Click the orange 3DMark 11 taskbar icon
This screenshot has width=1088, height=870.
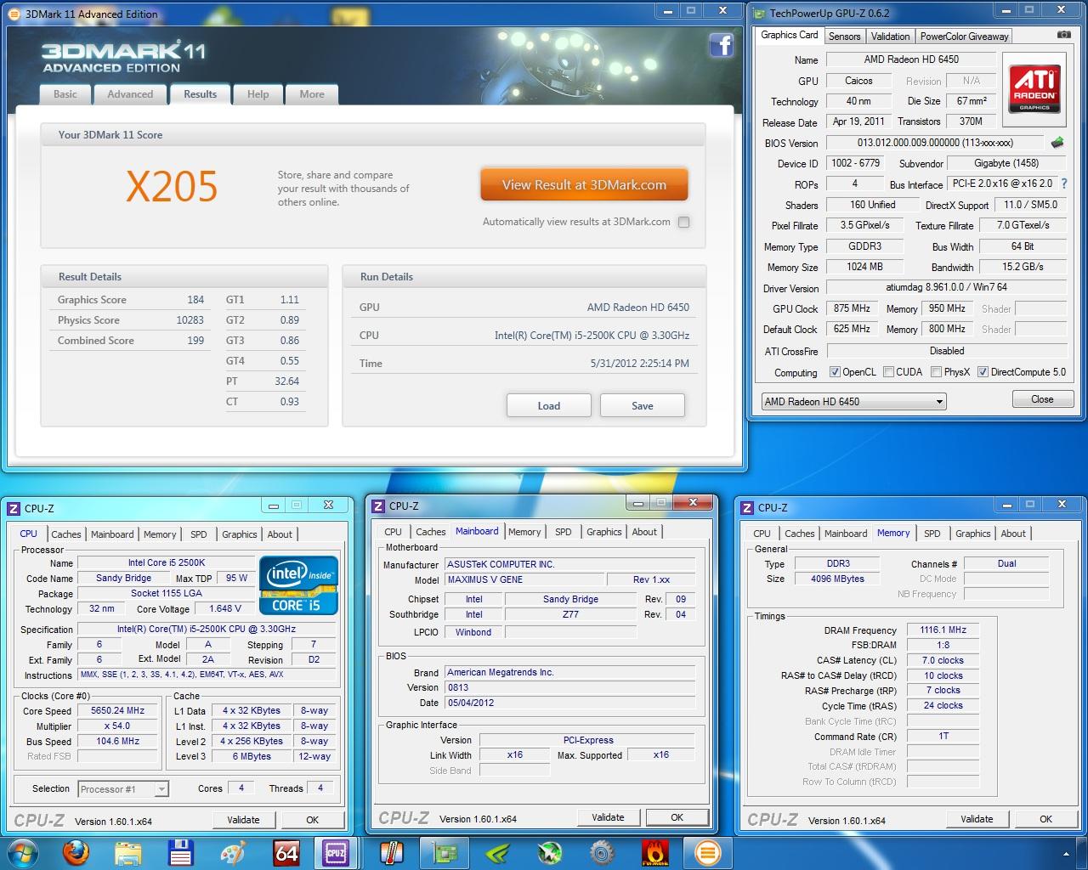click(707, 852)
